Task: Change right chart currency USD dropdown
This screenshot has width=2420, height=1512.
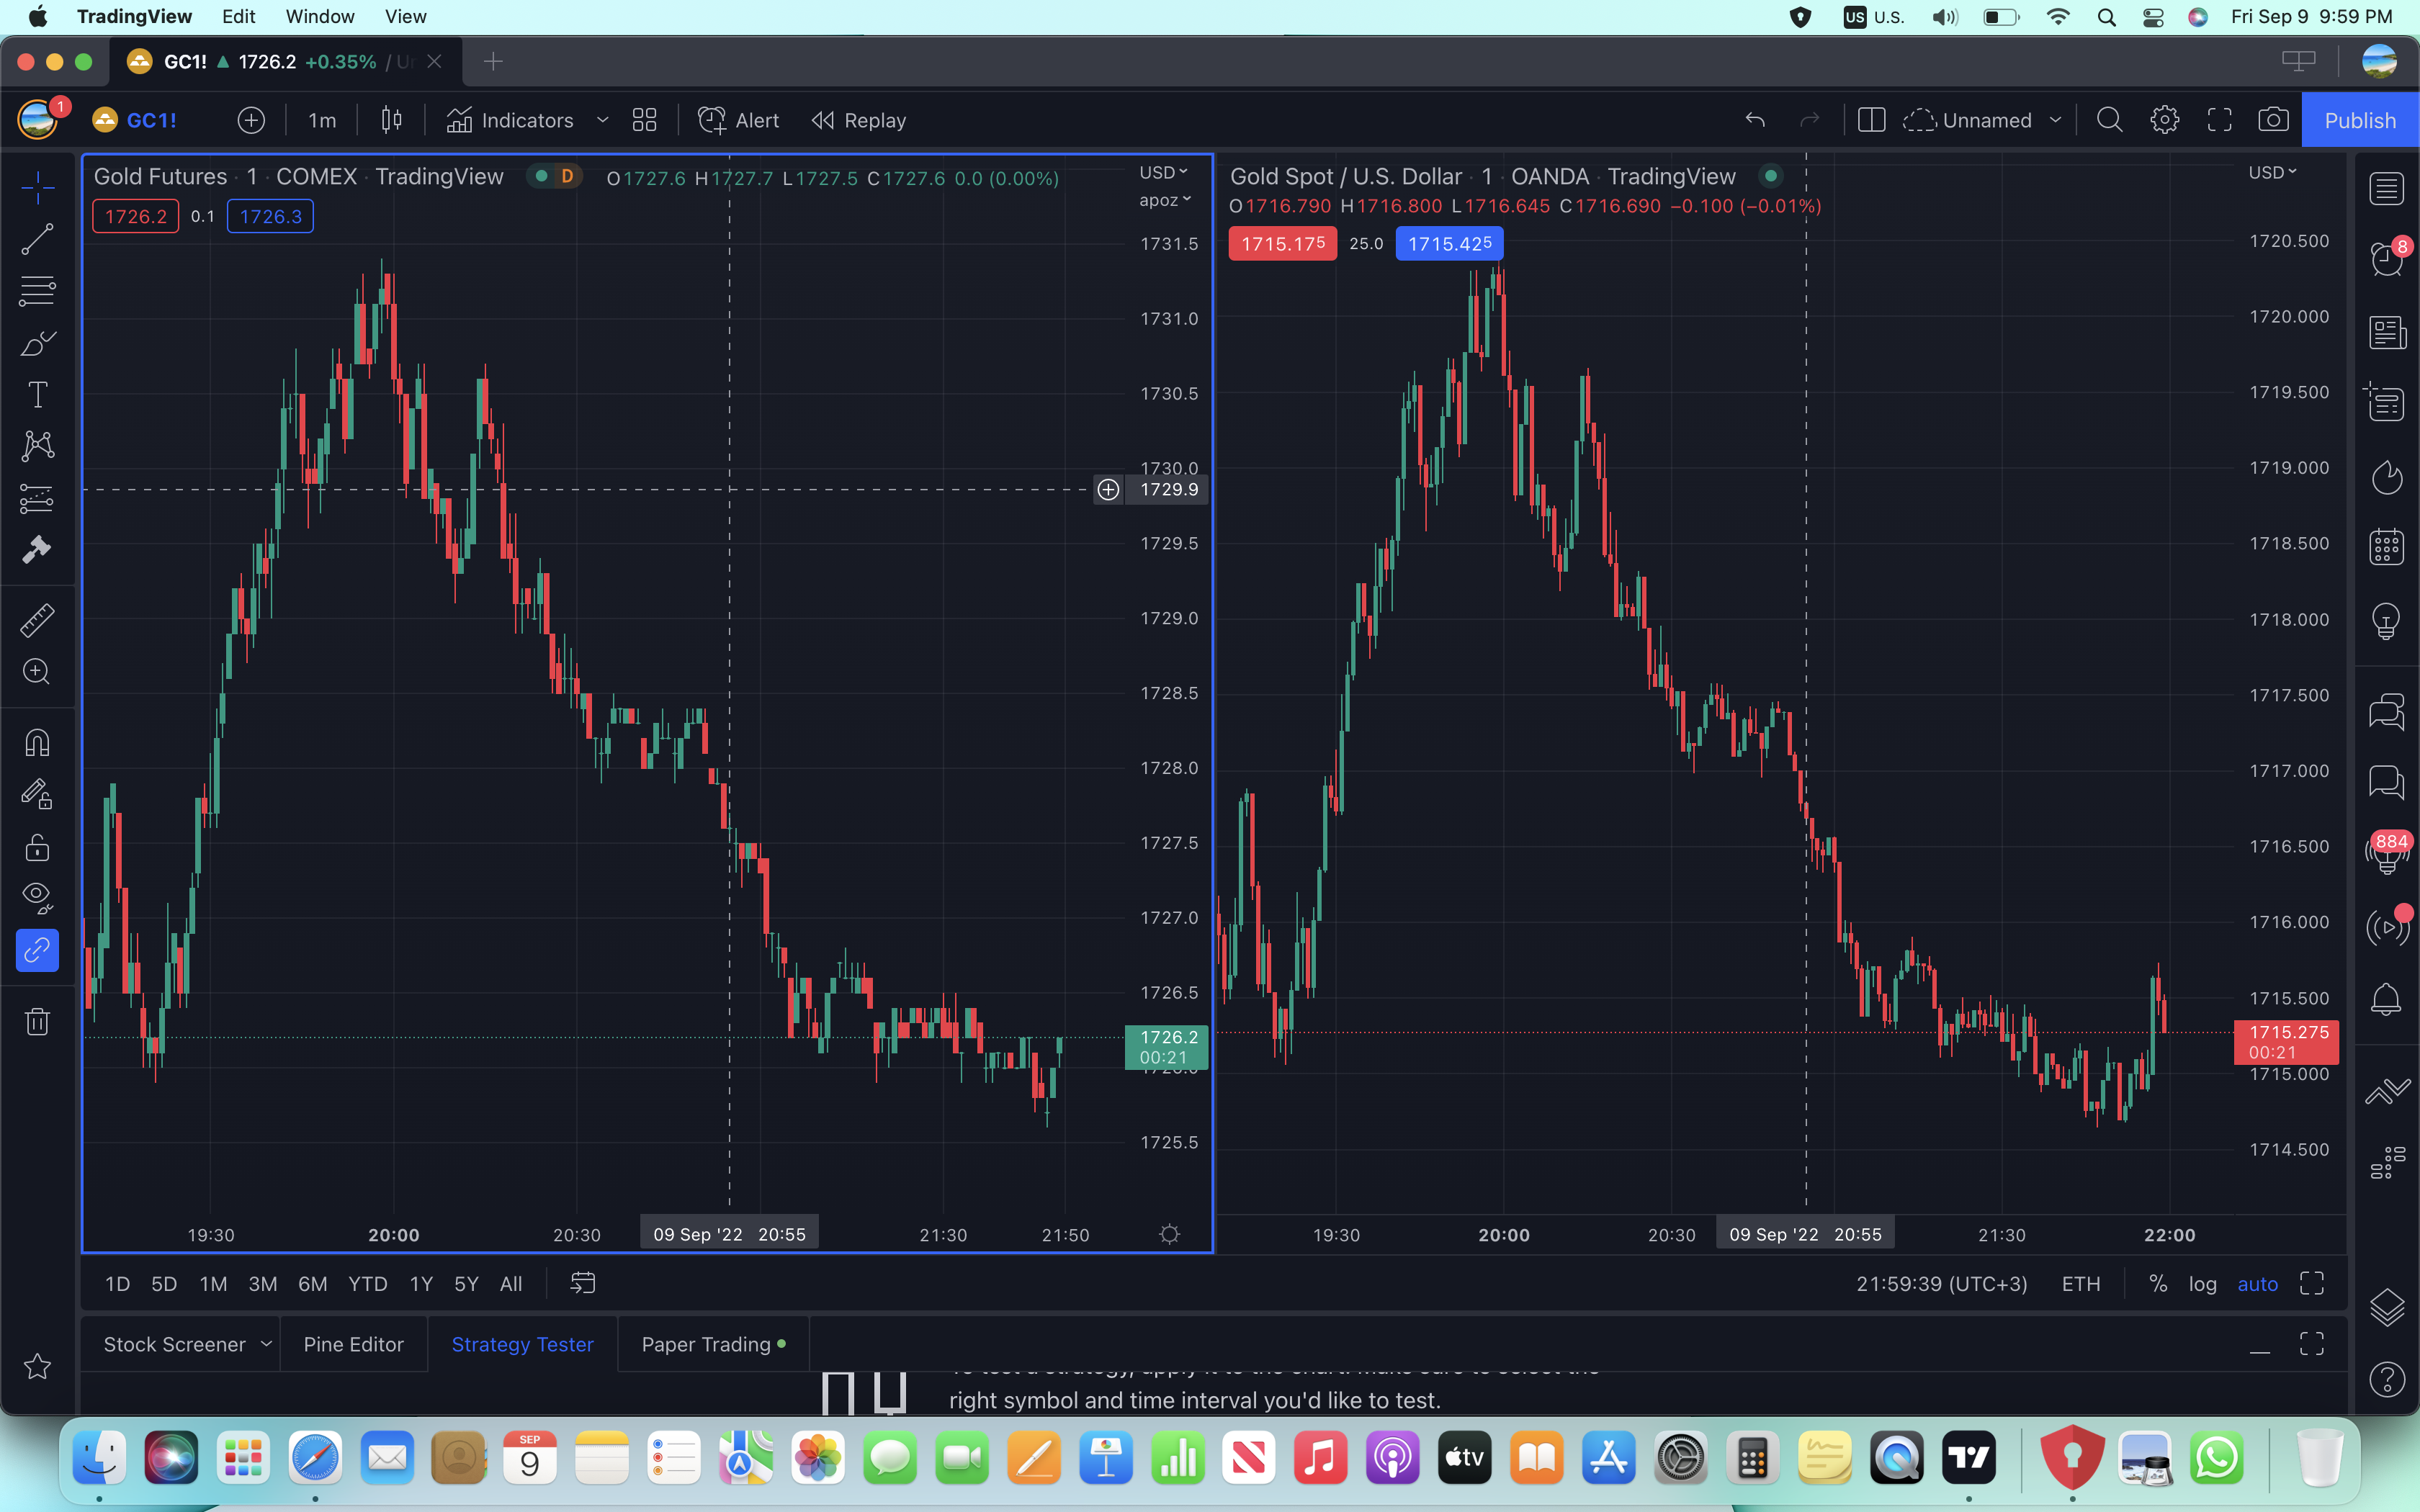Action: (x=2272, y=172)
